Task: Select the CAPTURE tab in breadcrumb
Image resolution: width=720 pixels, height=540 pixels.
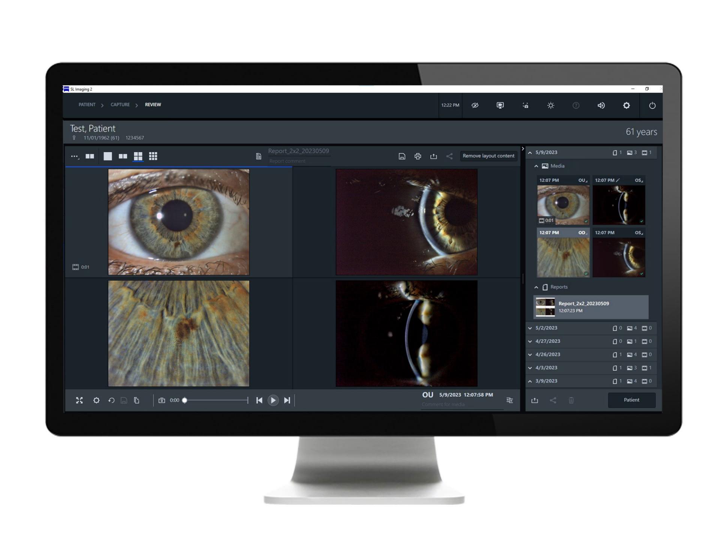Action: (x=120, y=104)
